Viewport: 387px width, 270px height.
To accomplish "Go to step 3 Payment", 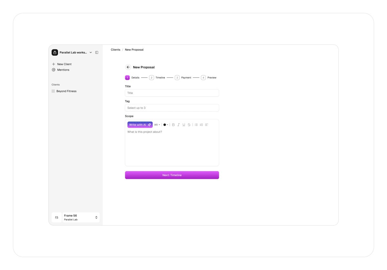I will tap(183, 78).
